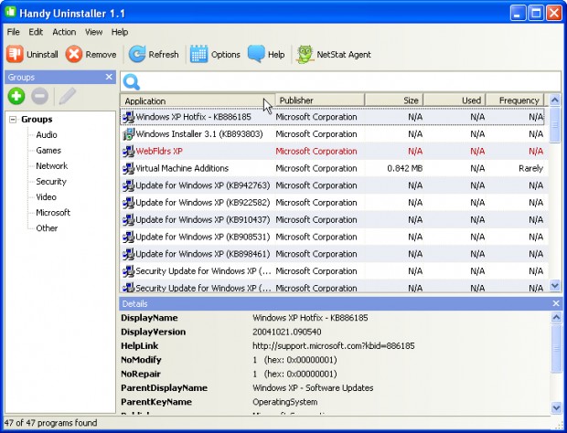The width and height of the screenshot is (567, 433).
Task: Click program list scrollbar up arrow
Action: (x=555, y=100)
